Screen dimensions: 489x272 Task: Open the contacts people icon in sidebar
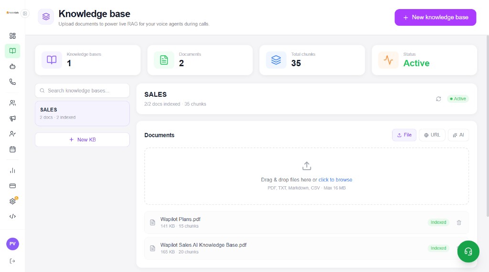pos(12,103)
